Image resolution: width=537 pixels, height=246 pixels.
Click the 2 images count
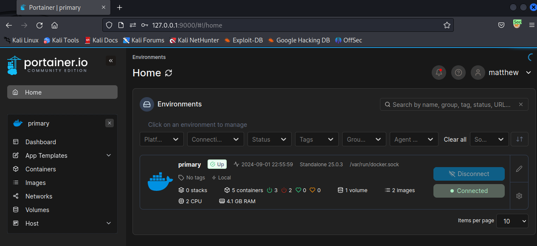click(400, 190)
